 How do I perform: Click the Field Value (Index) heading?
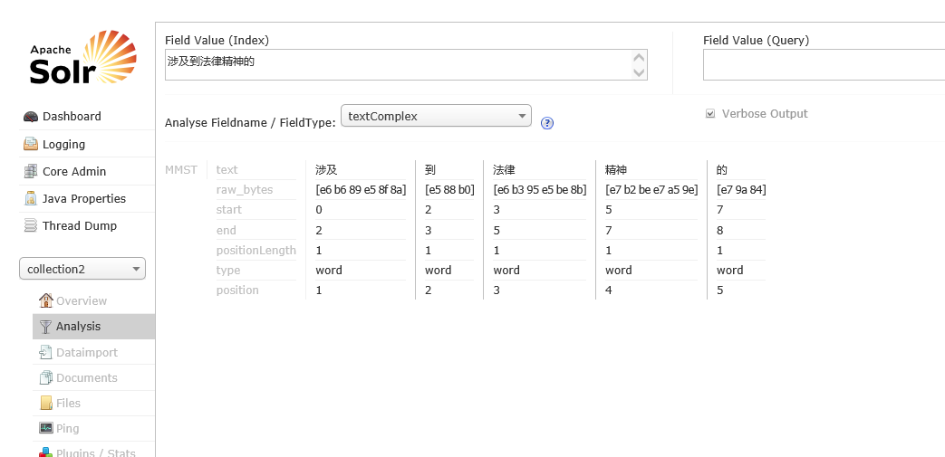click(217, 41)
